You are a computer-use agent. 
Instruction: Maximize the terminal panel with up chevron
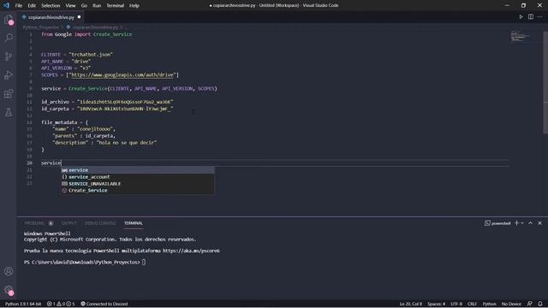tap(530, 223)
